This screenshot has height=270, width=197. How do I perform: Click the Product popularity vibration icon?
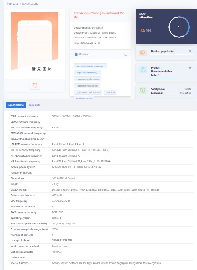(x=143, y=52)
